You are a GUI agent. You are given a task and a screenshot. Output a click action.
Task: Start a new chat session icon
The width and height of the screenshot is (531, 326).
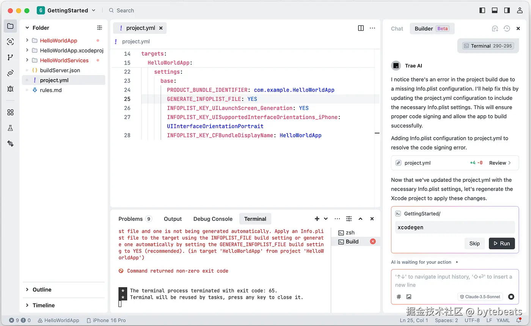point(495,28)
